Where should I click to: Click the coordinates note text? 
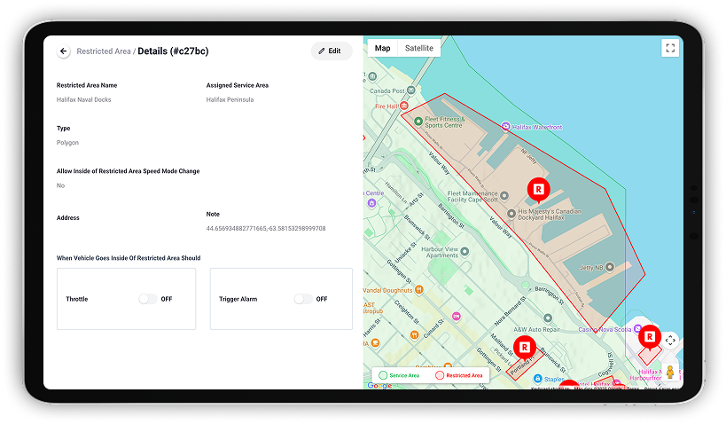coord(266,229)
